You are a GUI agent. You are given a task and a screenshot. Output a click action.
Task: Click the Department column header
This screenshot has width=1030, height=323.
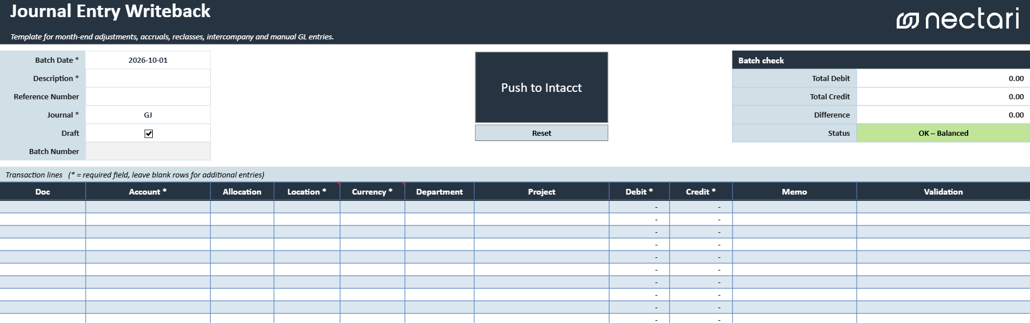click(439, 192)
